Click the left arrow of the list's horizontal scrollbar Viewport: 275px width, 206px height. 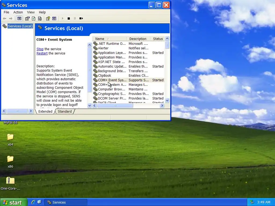coord(95,105)
